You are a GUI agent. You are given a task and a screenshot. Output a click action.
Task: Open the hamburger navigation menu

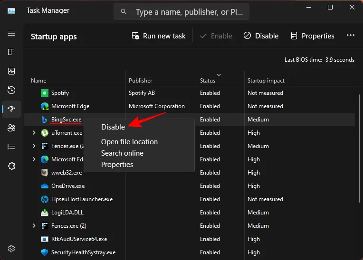[11, 33]
